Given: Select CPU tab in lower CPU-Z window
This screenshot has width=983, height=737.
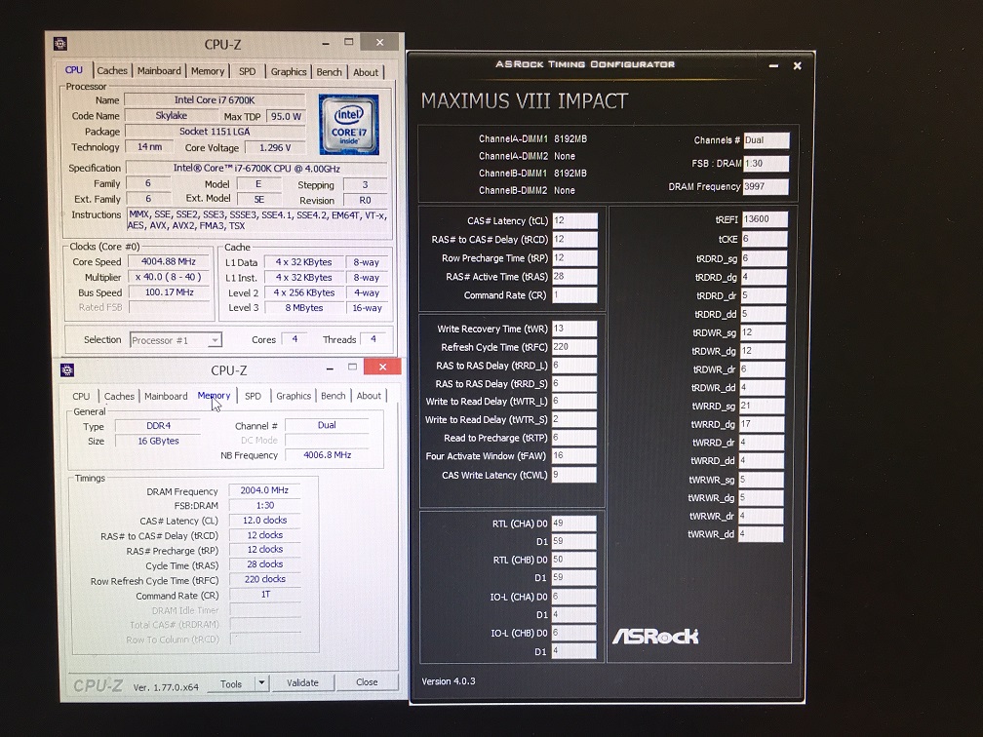Looking at the screenshot, I should tap(81, 396).
